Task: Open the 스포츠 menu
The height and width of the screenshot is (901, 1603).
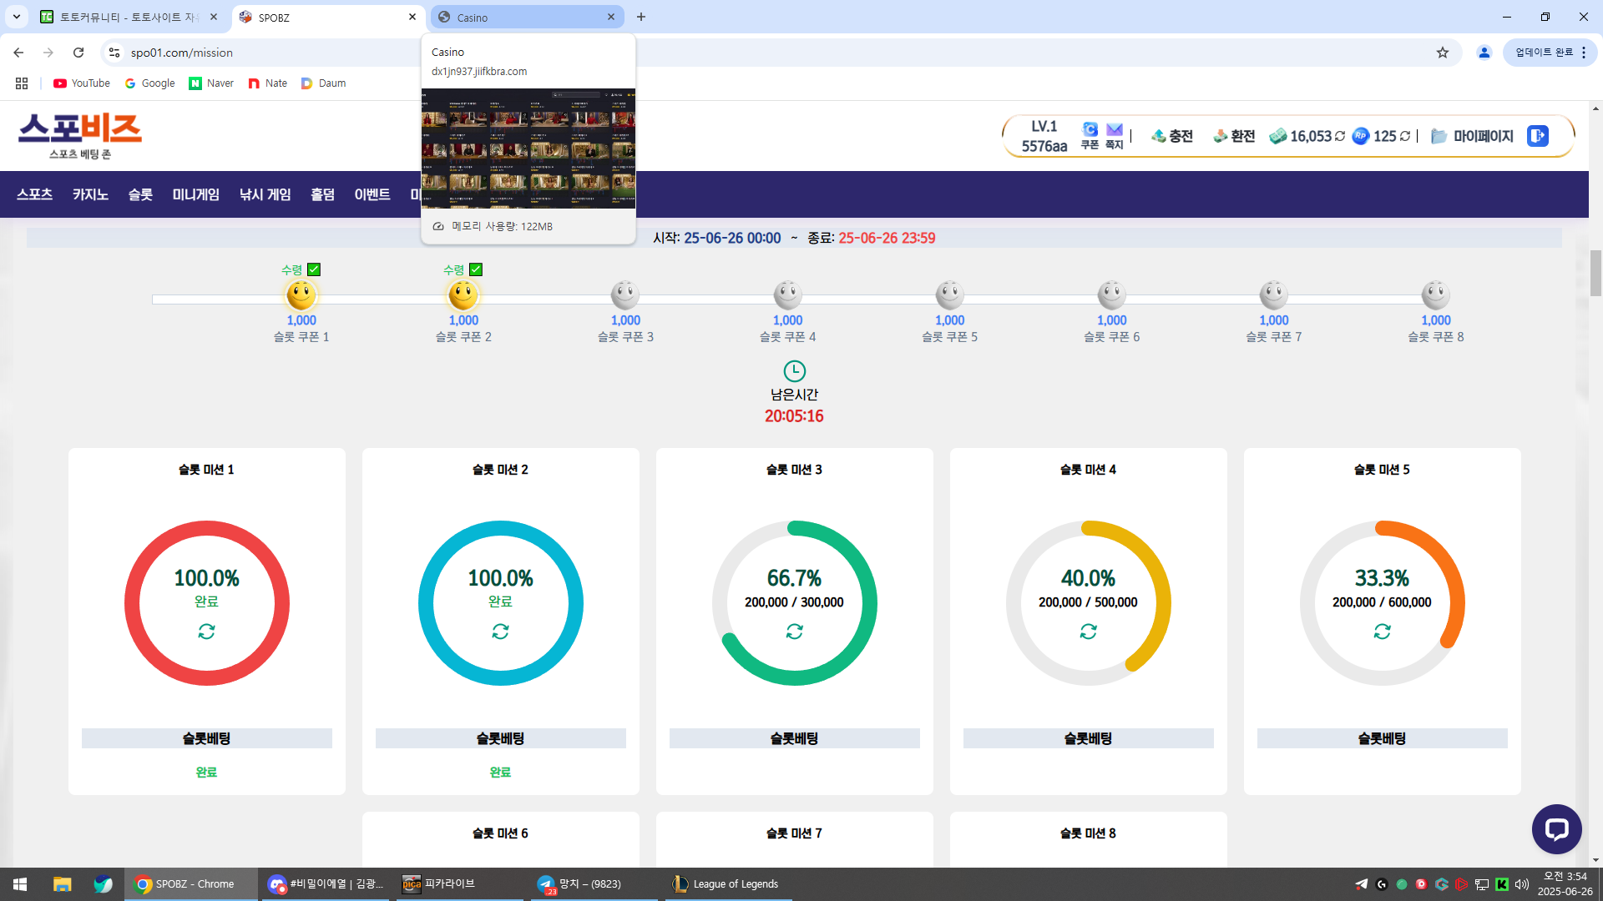Action: click(35, 194)
